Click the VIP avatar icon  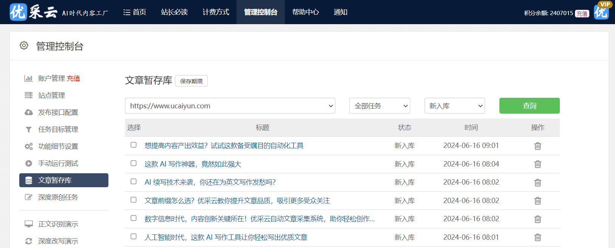coord(601,12)
